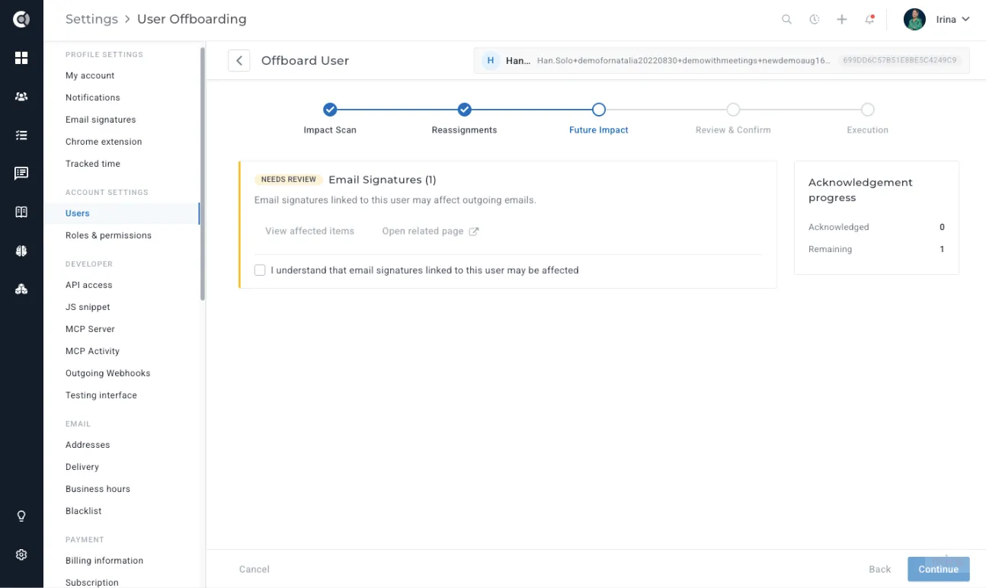This screenshot has height=588, width=986.
Task: Click the Cancel link at bottom
Action: coord(255,569)
